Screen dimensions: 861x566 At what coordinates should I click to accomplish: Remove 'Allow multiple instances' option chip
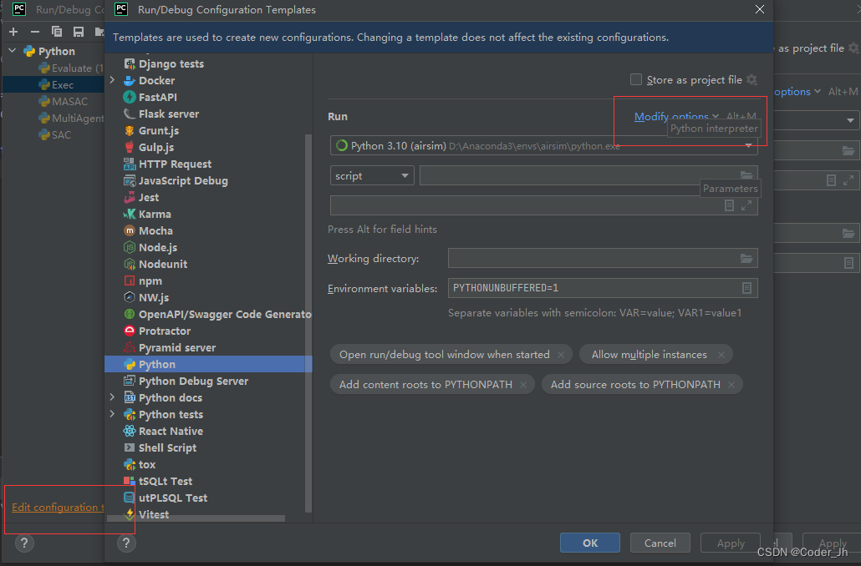click(721, 355)
